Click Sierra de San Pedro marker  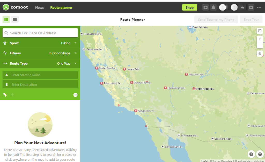coord(163,147)
